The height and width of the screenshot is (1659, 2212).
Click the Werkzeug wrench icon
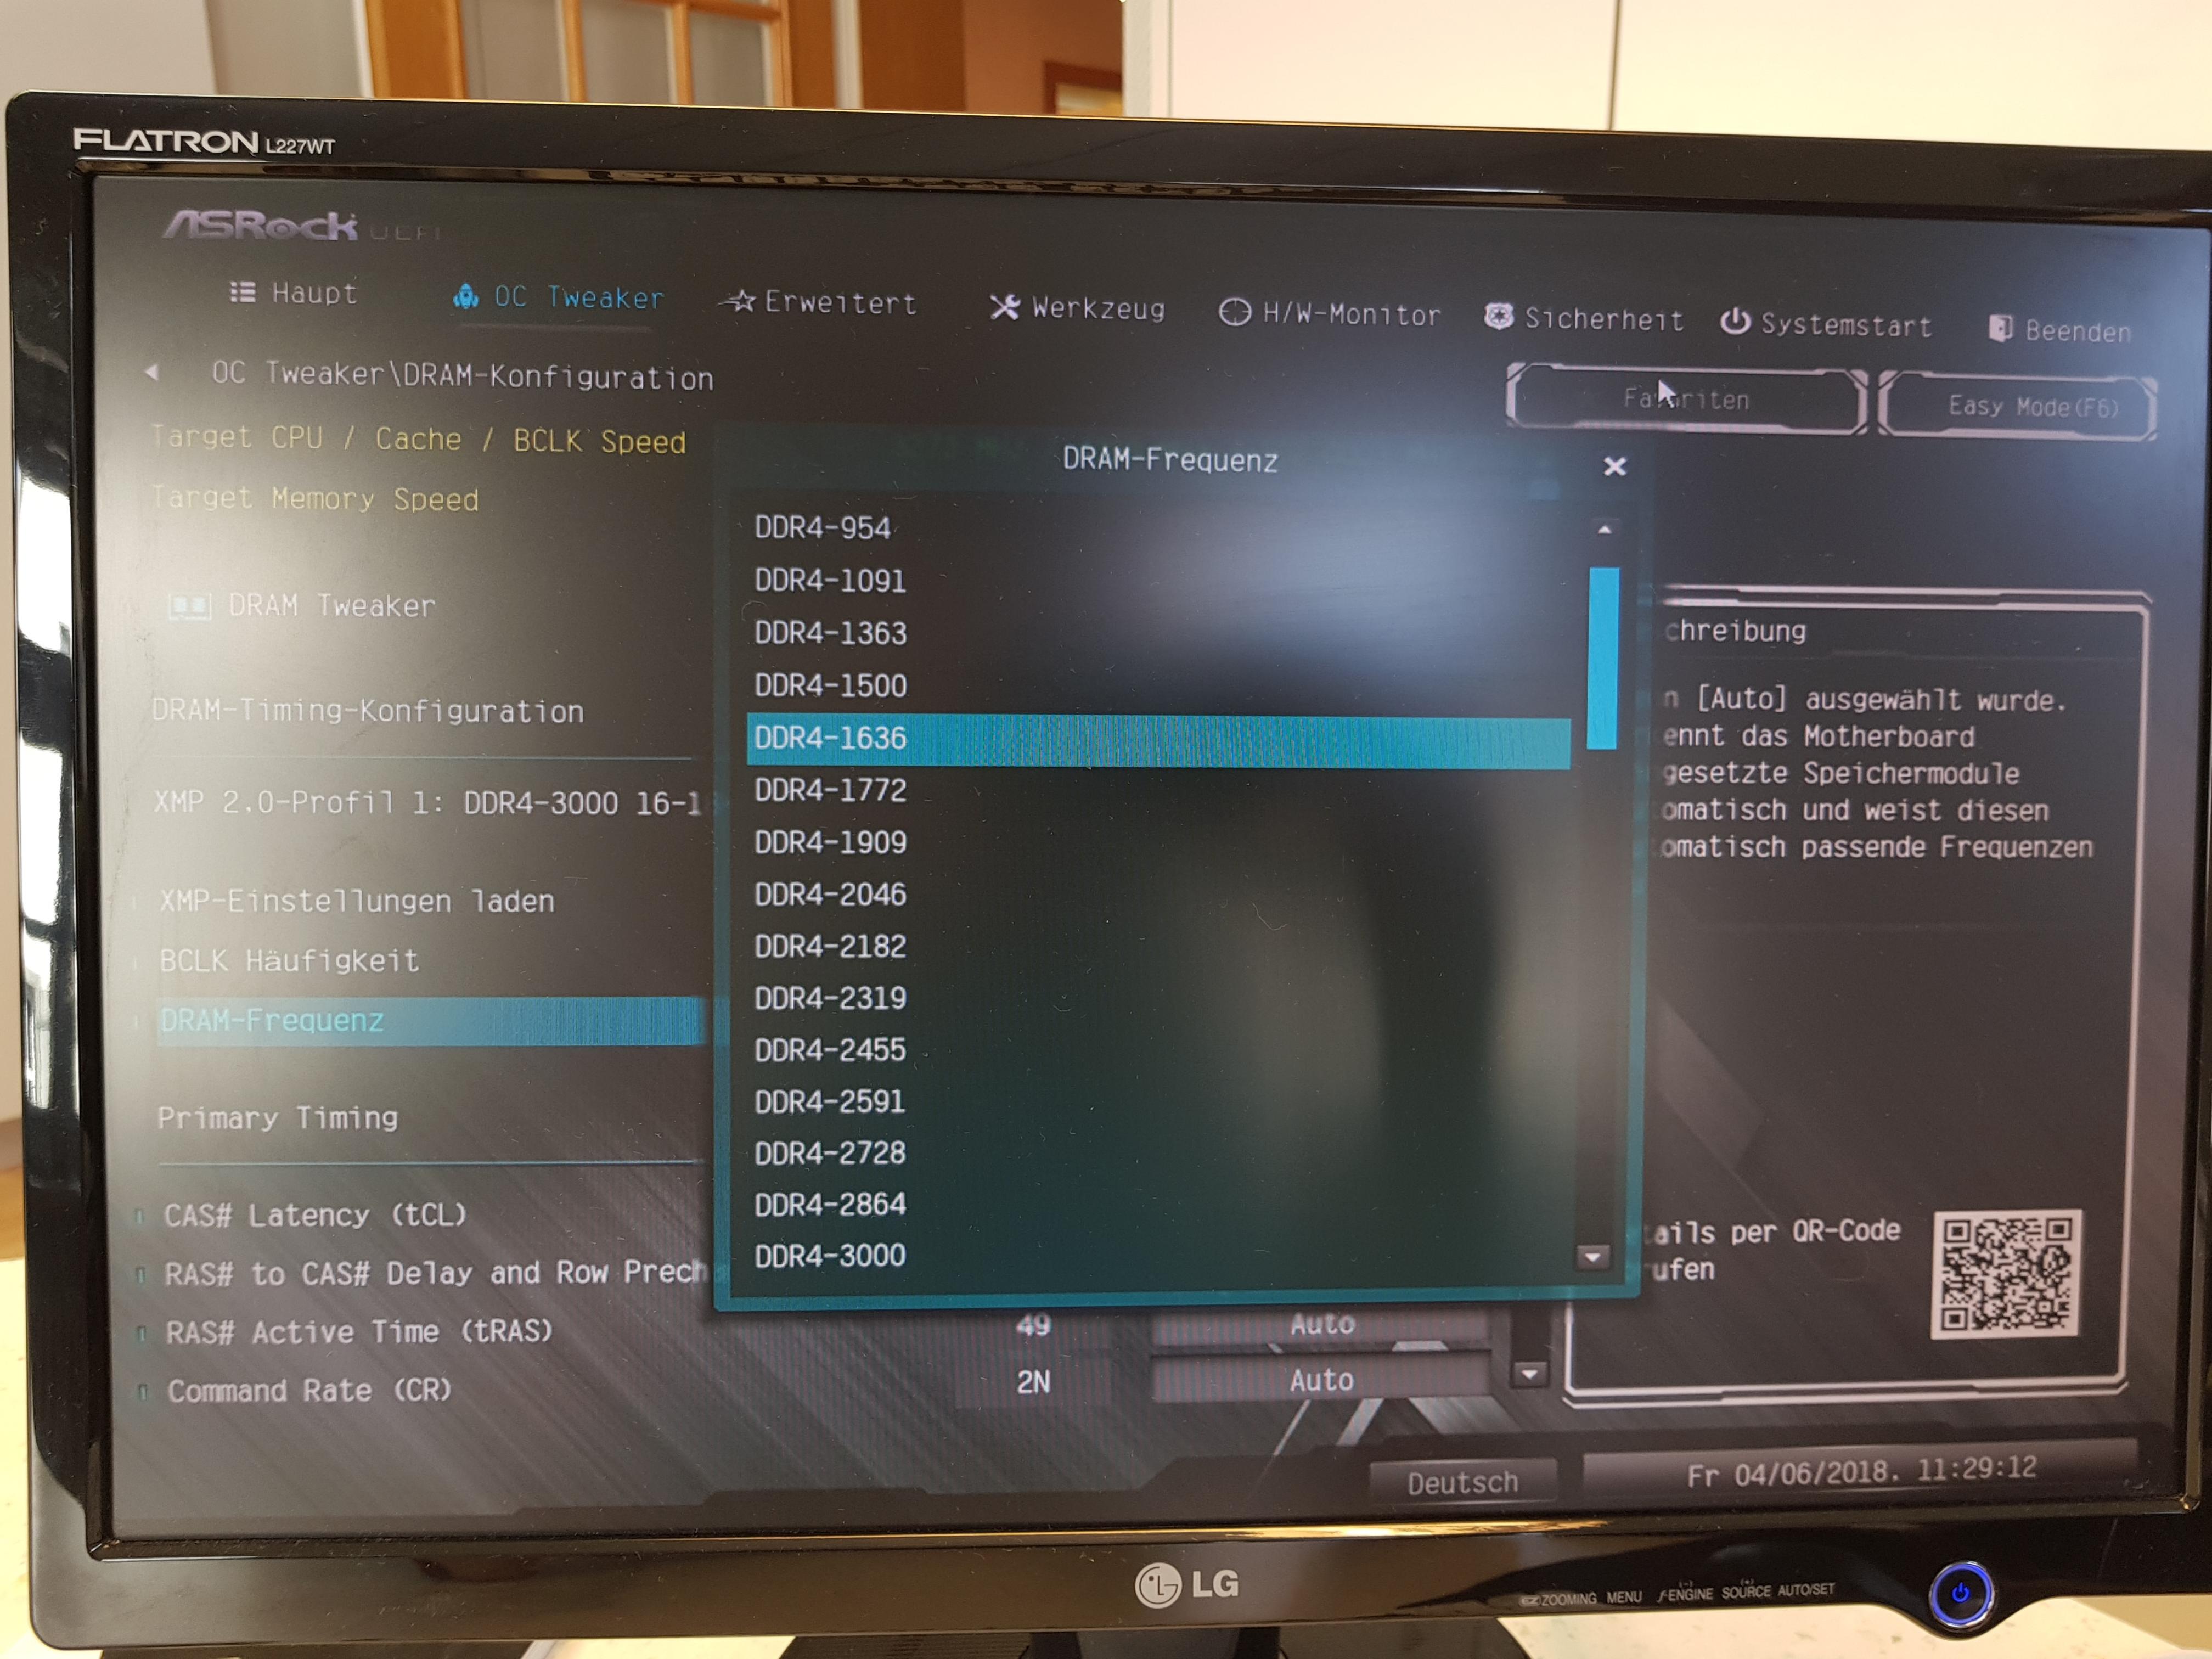click(x=1004, y=307)
